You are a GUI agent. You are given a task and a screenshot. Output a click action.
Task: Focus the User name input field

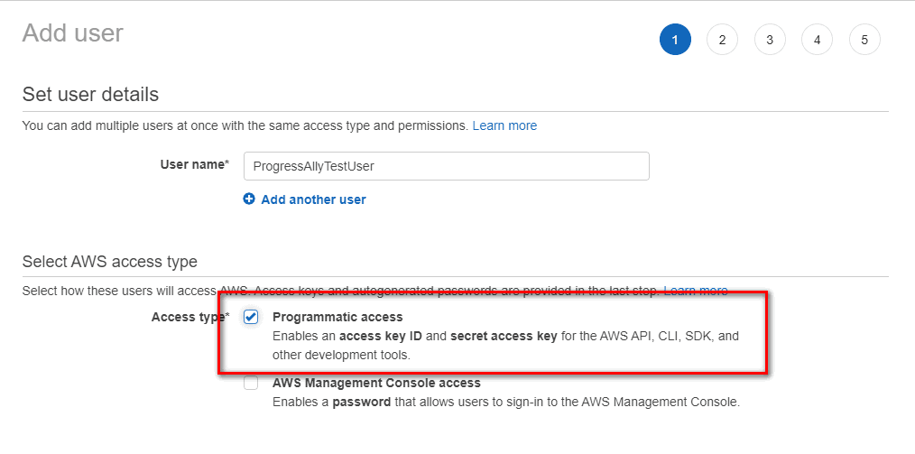(x=447, y=166)
